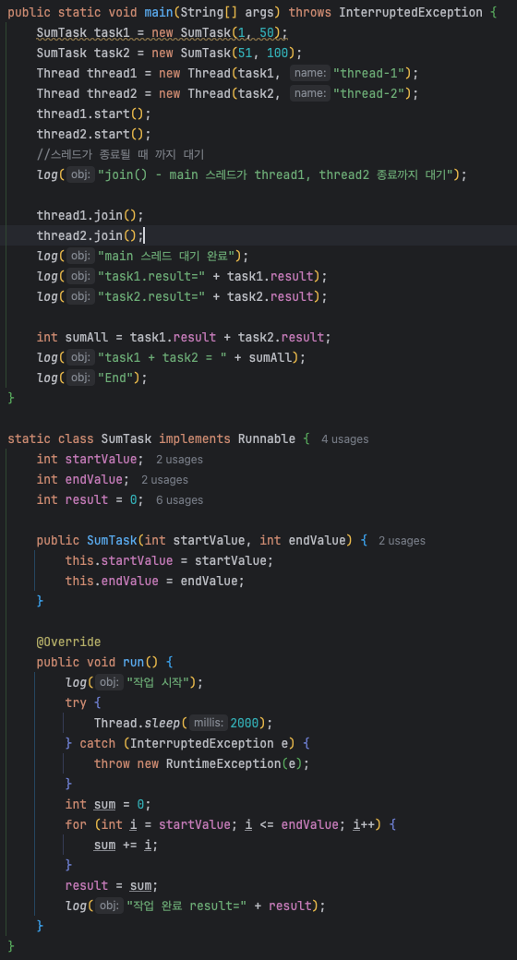
Task: Click the "result = sum" assignment
Action: (112, 885)
